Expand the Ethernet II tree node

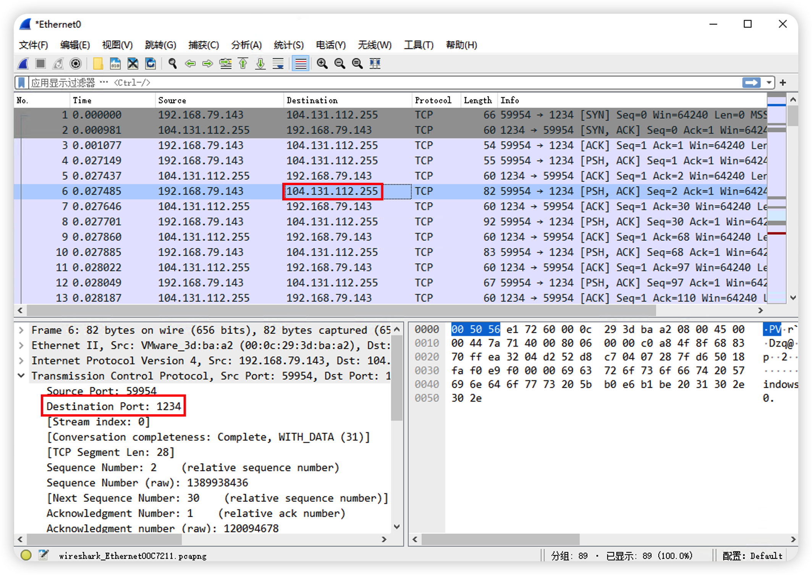tap(21, 345)
